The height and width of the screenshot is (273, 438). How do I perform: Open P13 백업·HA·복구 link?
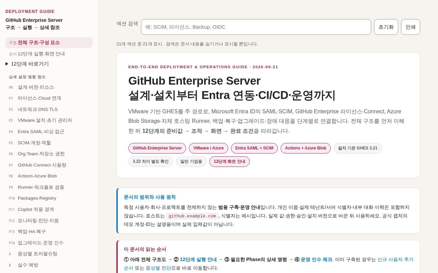click(49, 231)
